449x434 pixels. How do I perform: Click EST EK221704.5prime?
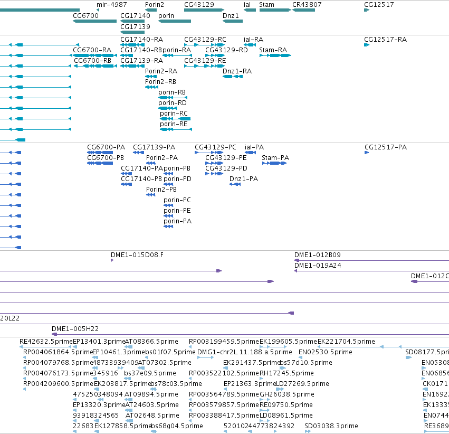[x=384, y=347]
